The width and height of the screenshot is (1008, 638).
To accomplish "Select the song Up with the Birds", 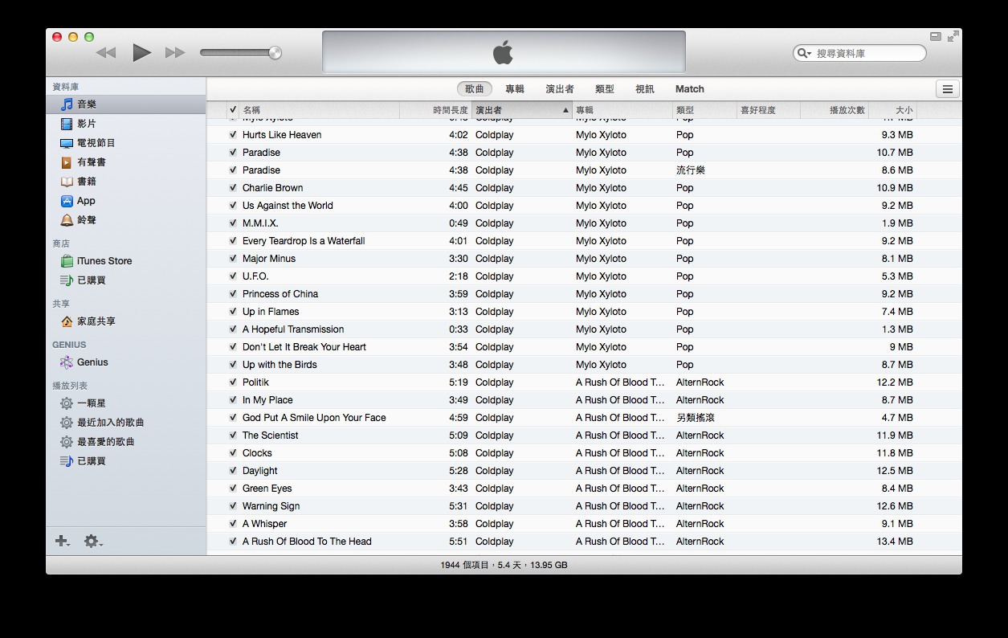I will [584, 365].
